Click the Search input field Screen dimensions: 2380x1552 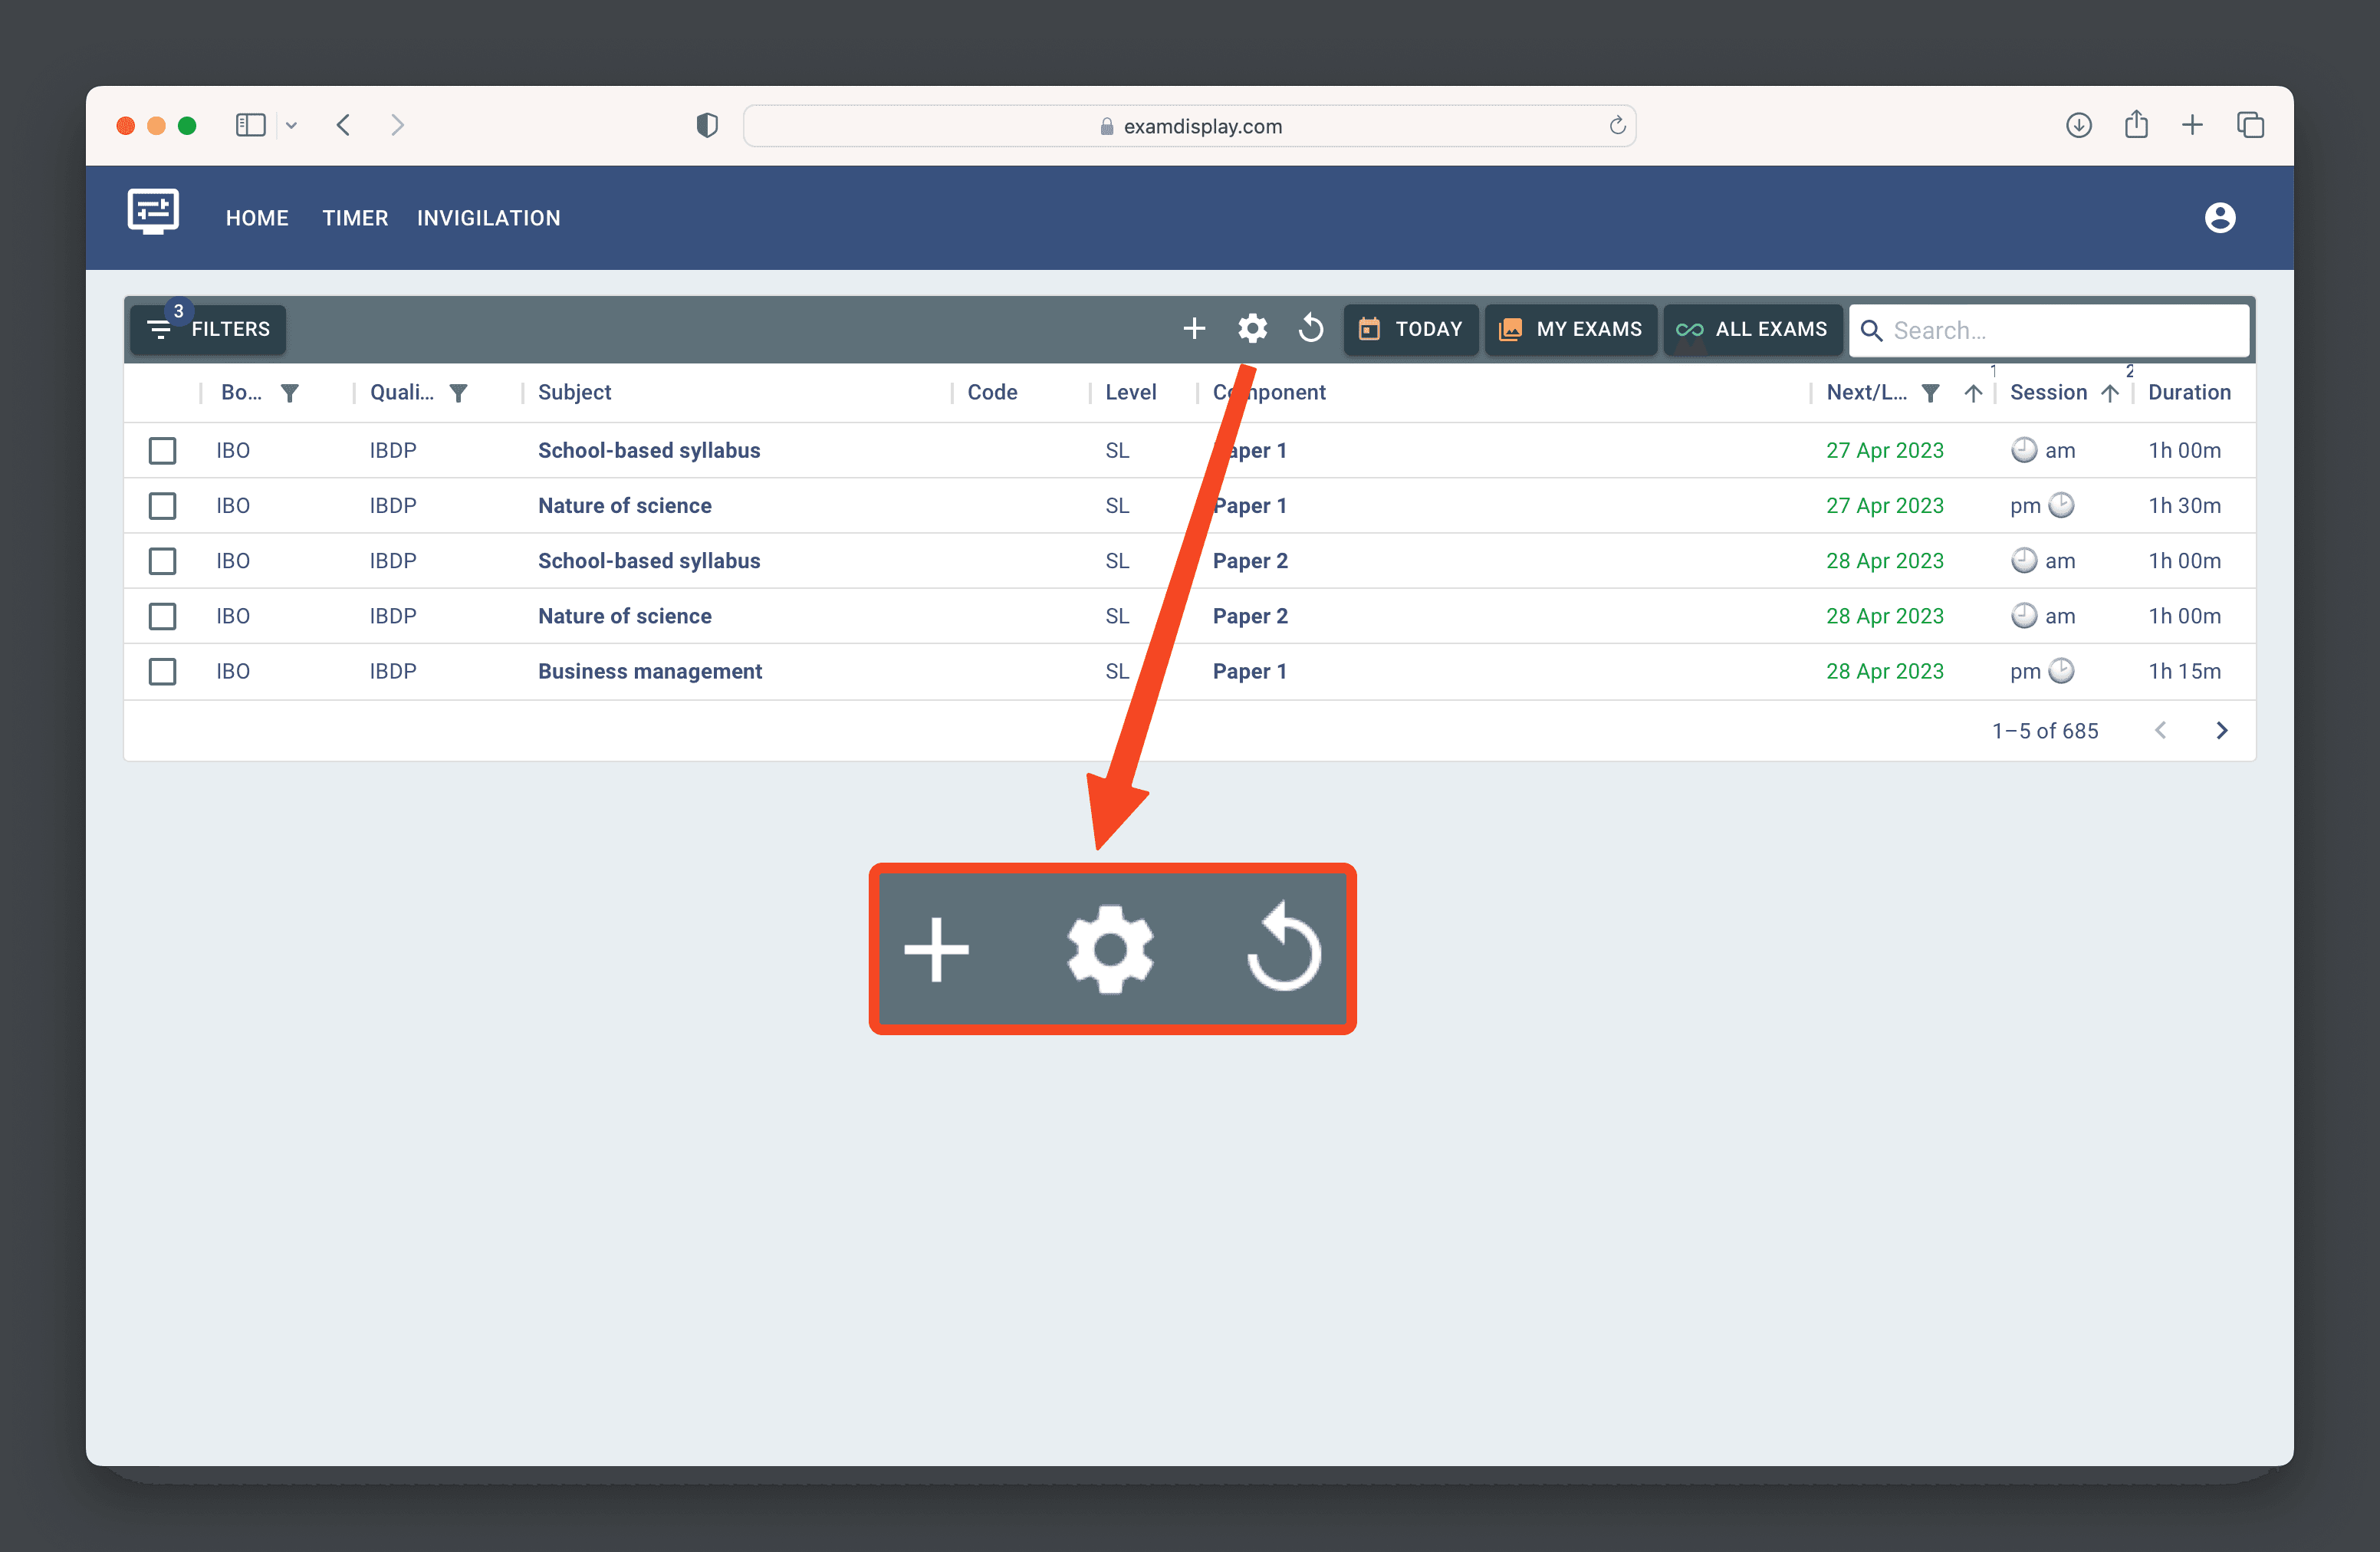2049,331
